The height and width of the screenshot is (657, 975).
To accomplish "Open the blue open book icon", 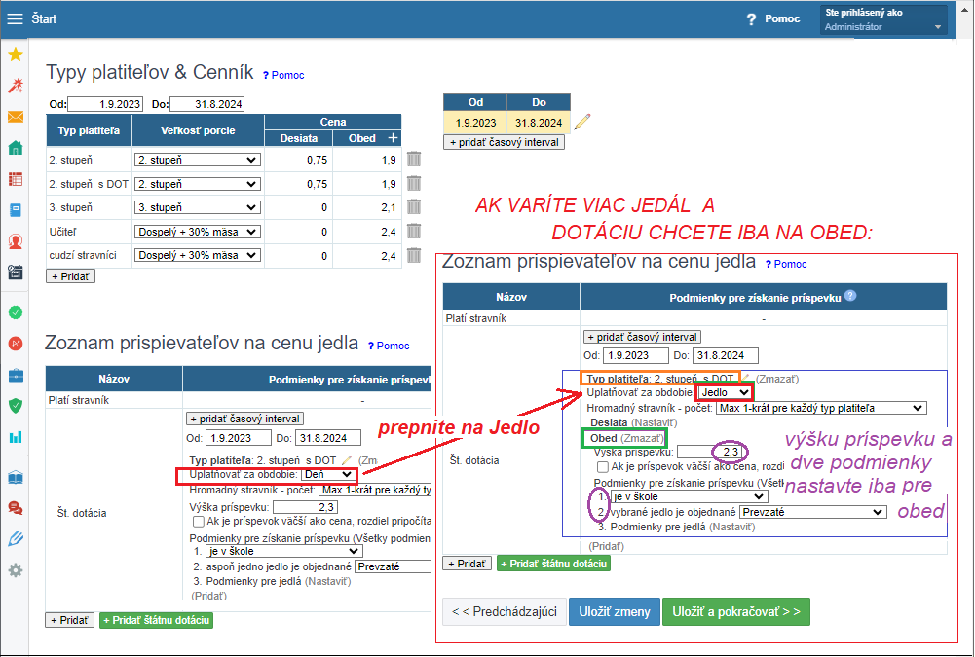I will (x=16, y=478).
